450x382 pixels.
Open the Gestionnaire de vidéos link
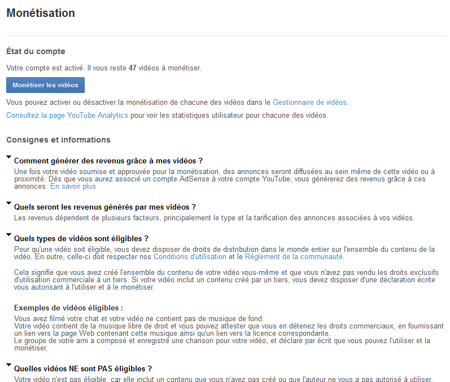click(x=309, y=103)
